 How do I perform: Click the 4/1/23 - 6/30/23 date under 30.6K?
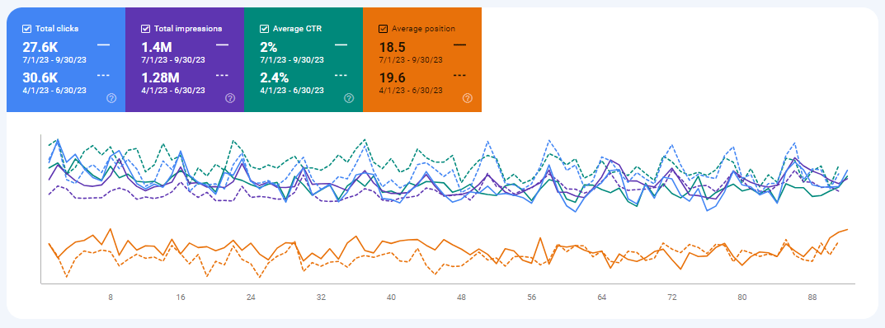point(54,90)
